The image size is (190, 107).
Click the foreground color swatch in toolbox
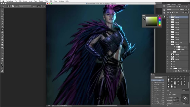coord(2,65)
